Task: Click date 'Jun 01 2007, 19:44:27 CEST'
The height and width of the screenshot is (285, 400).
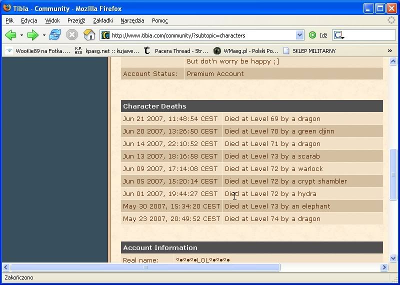Action: (x=170, y=194)
